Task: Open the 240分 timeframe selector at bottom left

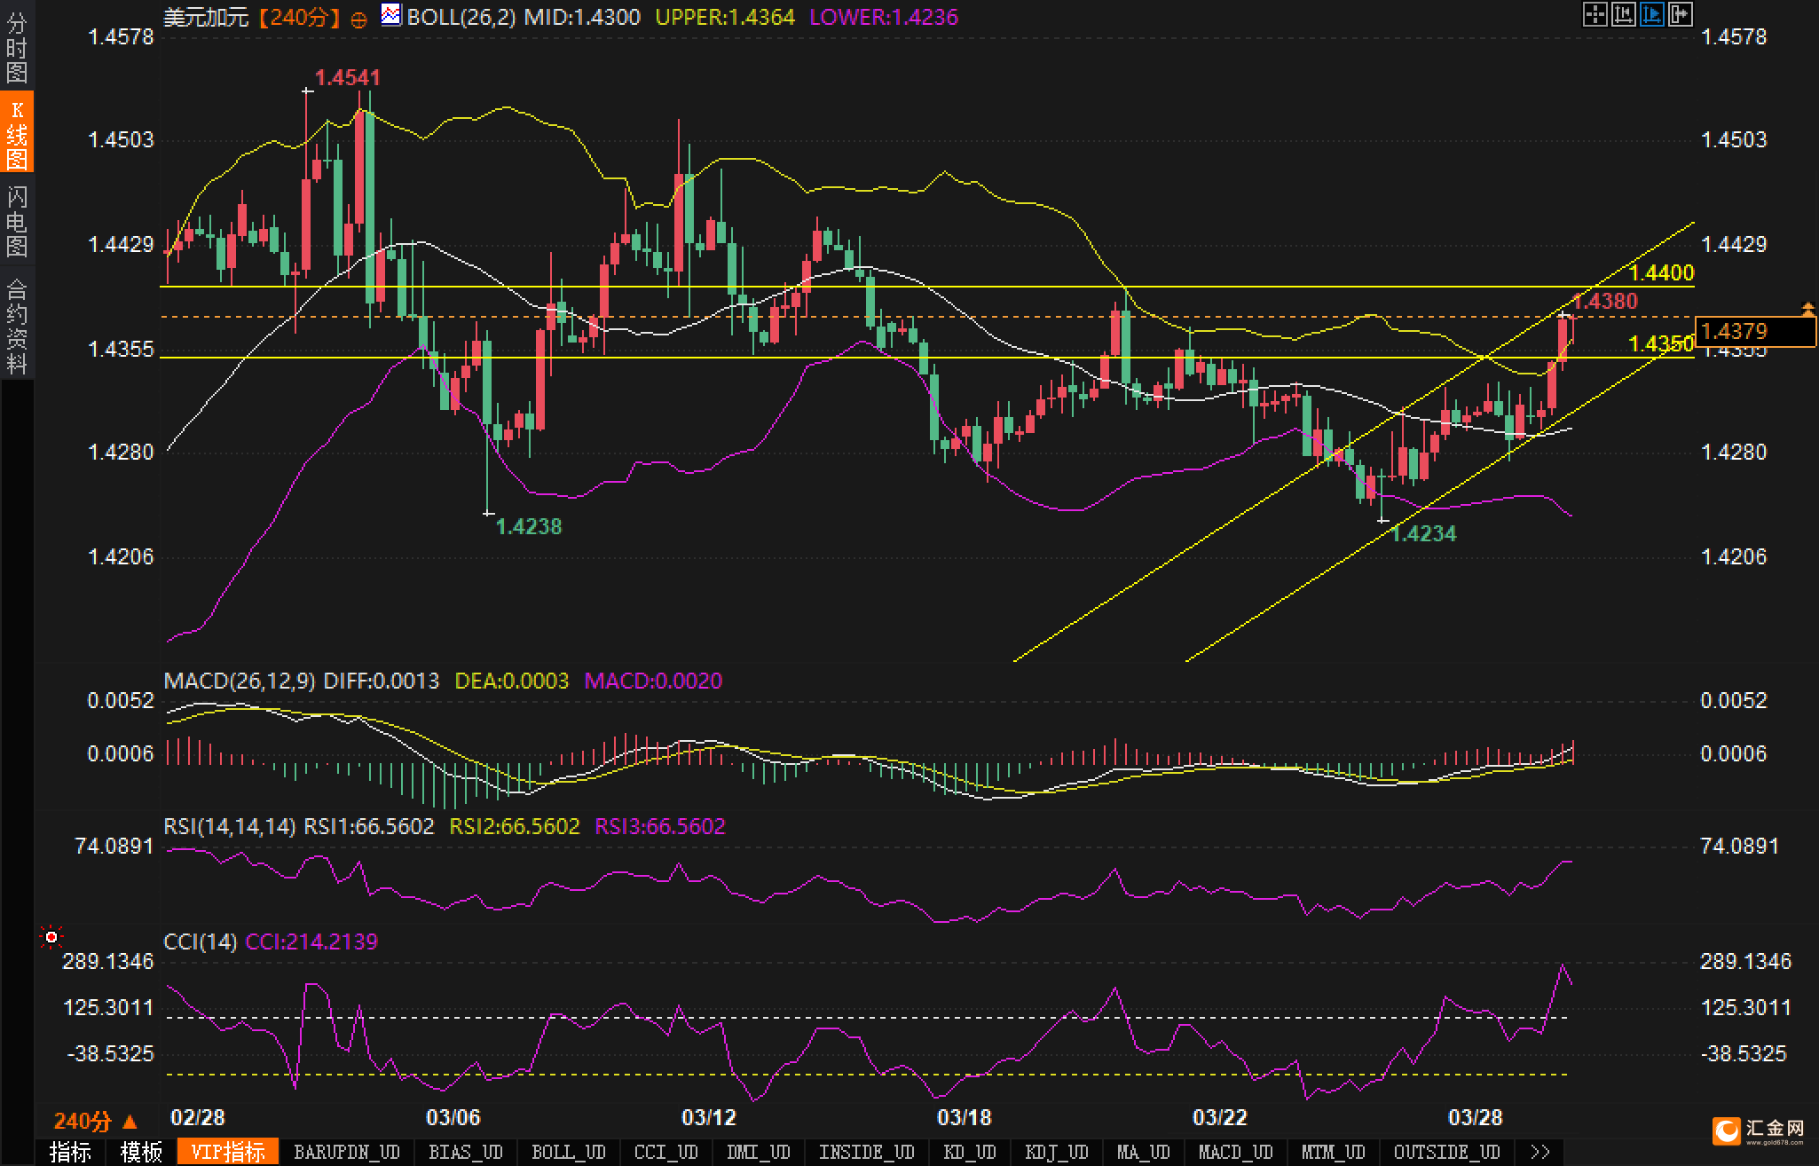Action: (x=95, y=1122)
